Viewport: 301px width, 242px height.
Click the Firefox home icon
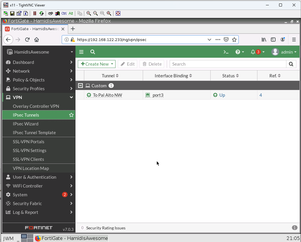(37, 40)
